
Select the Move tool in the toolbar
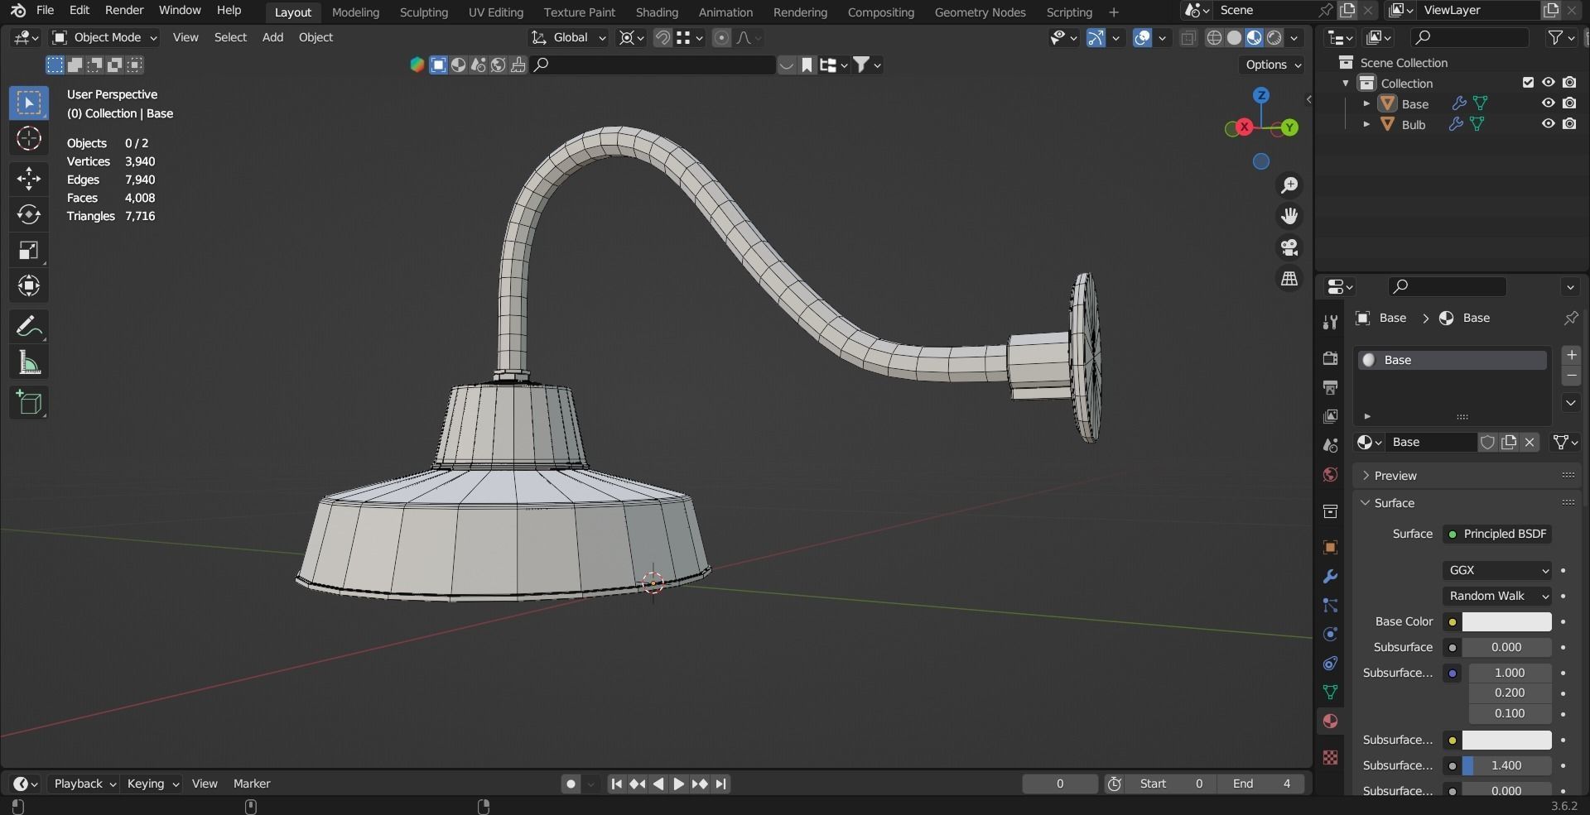[29, 179]
